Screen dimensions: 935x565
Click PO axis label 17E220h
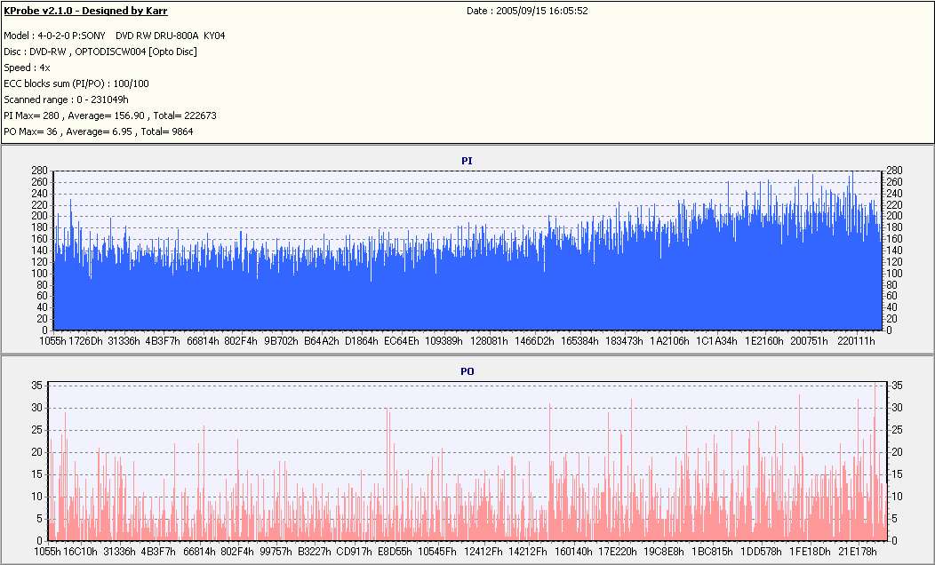pyautogui.click(x=618, y=552)
